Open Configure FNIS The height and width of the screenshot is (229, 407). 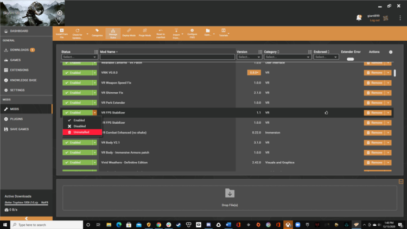192,34
